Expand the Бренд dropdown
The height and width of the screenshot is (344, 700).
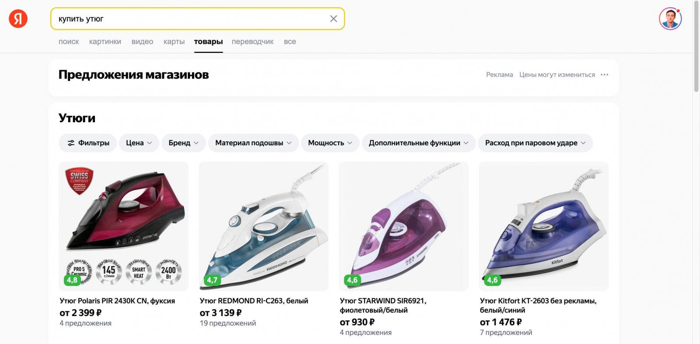[183, 143]
